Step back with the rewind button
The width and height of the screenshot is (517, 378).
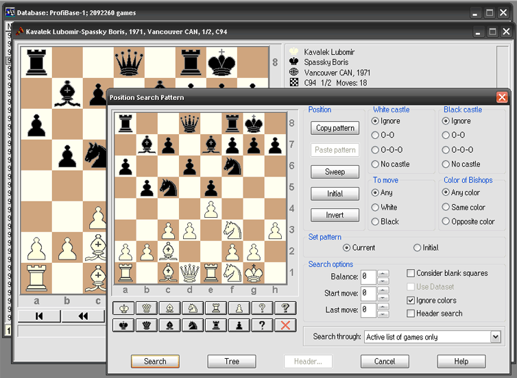(x=83, y=316)
